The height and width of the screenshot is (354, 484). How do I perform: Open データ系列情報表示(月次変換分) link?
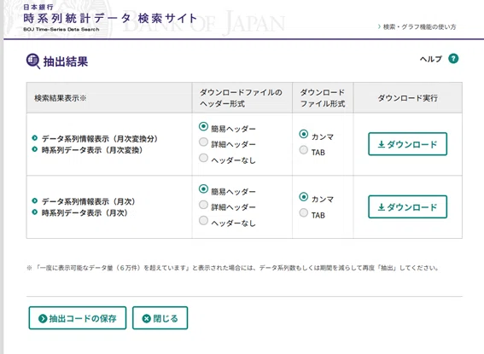coord(99,139)
